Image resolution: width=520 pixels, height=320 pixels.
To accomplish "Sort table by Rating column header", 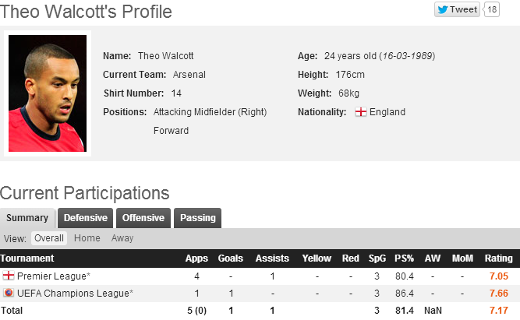I will pos(499,258).
